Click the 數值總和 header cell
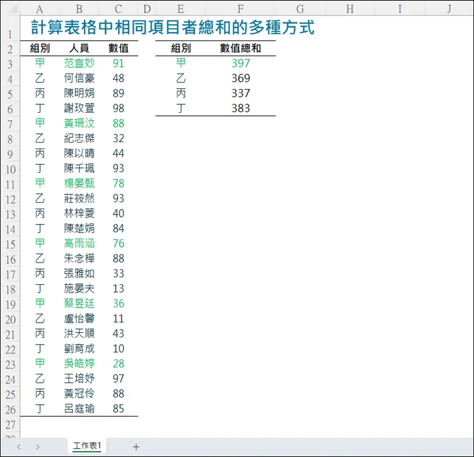474x457 pixels. 240,49
